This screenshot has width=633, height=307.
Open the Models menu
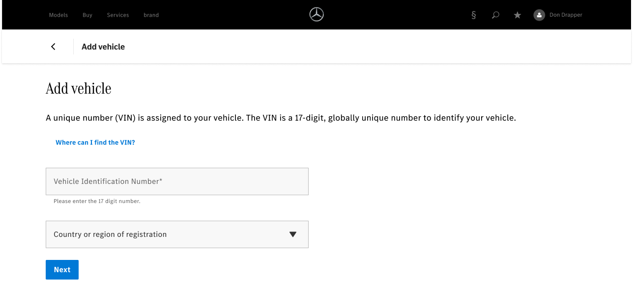click(x=58, y=15)
